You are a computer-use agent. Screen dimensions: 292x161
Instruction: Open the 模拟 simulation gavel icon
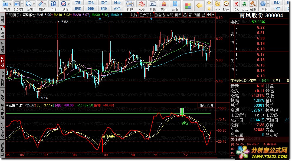[x=253, y=4]
